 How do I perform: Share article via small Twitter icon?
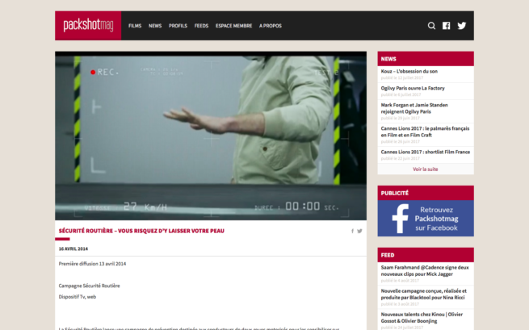click(x=360, y=231)
